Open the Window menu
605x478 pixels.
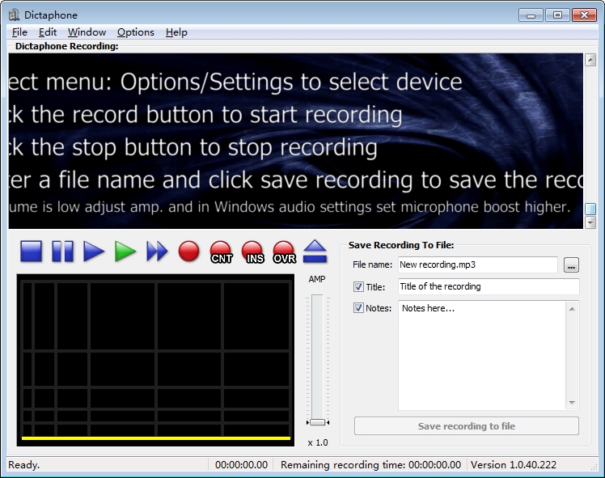tap(87, 32)
